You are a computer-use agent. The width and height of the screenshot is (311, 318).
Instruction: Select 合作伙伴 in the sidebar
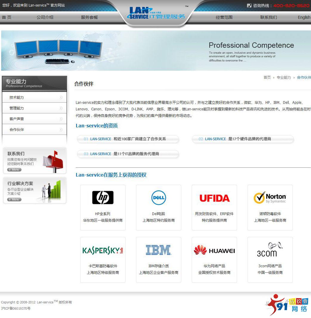[17, 129]
